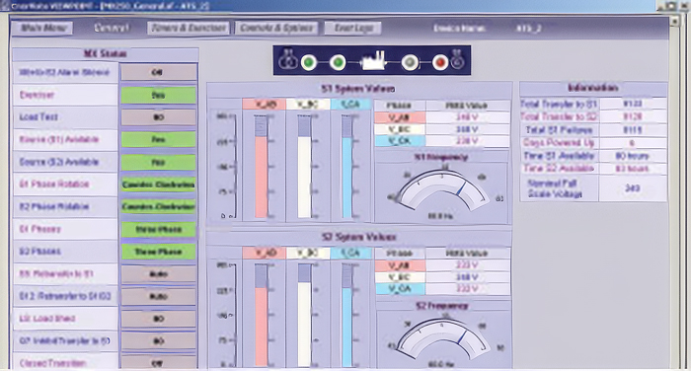
Task: Click the white factory load icon
Action: tap(374, 61)
